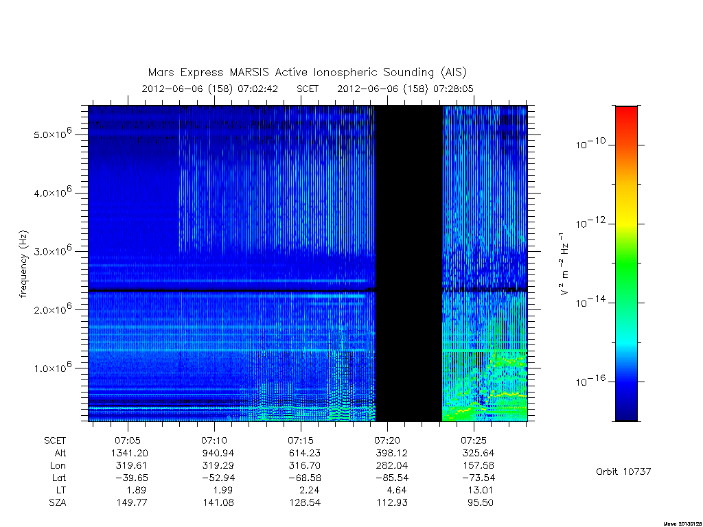Click the end time "2012-06-06 (158) 07:28:05"

click(x=405, y=89)
